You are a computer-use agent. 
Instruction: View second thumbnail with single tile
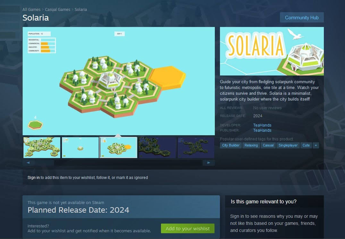pos(80,147)
